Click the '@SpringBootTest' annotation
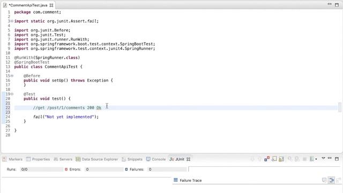The width and height of the screenshot is (343, 193). coord(32,62)
